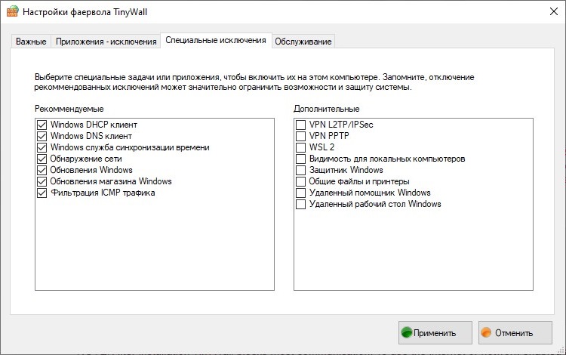566x355 pixels.
Task: Disable Обнаружение сети exception
Action: tap(42, 159)
